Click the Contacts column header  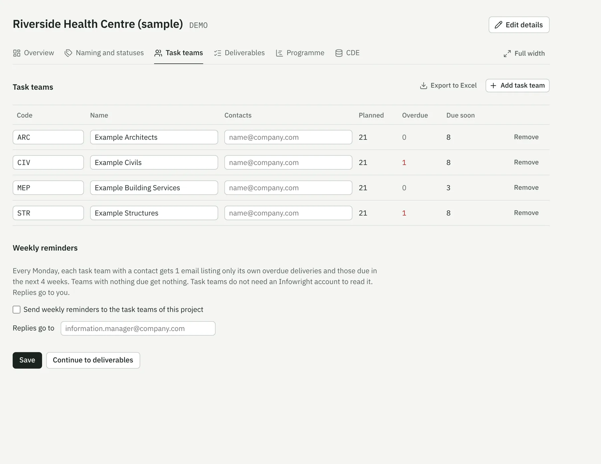tap(238, 115)
